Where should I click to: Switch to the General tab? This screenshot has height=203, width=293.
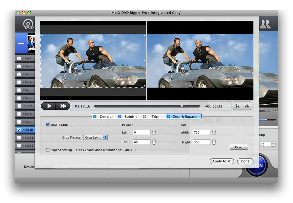[x=105, y=117]
